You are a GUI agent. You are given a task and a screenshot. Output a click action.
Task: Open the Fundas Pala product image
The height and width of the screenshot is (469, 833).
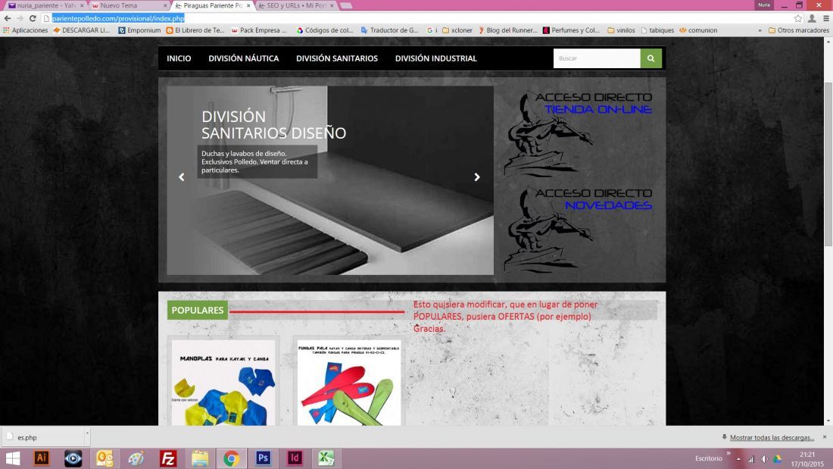349,383
